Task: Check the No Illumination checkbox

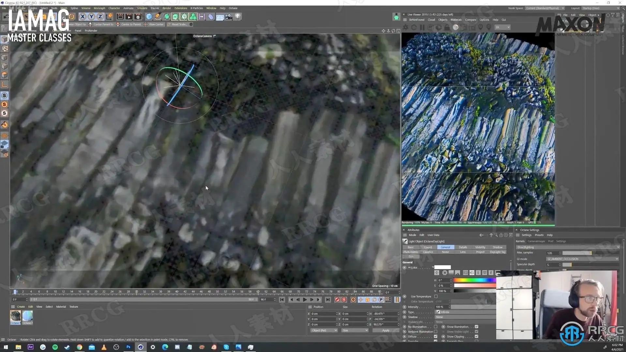Action: point(436,327)
